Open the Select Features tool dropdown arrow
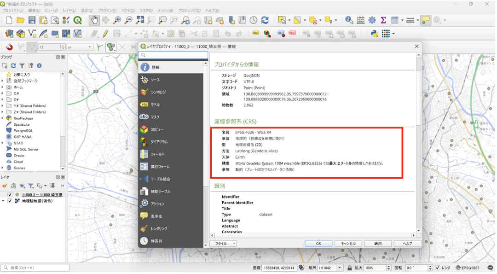This screenshot has width=497, height=274. pyautogui.click(x=289, y=20)
